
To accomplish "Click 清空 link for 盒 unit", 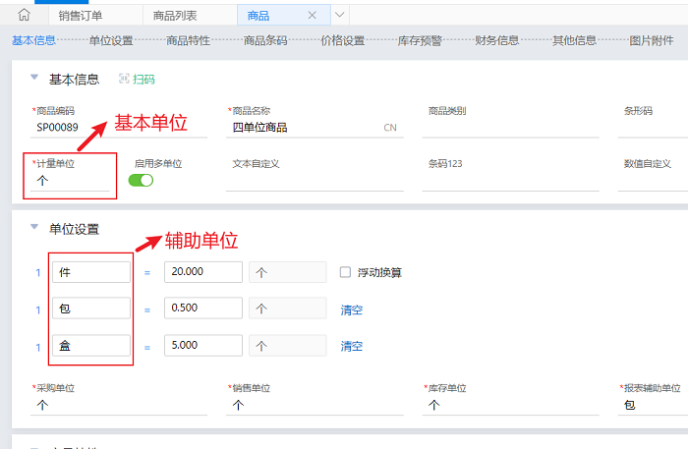I will [x=352, y=346].
